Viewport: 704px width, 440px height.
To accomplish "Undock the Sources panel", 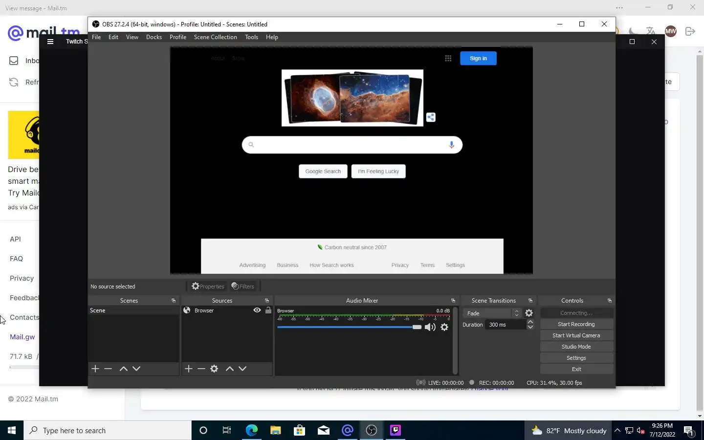I will pos(267,301).
